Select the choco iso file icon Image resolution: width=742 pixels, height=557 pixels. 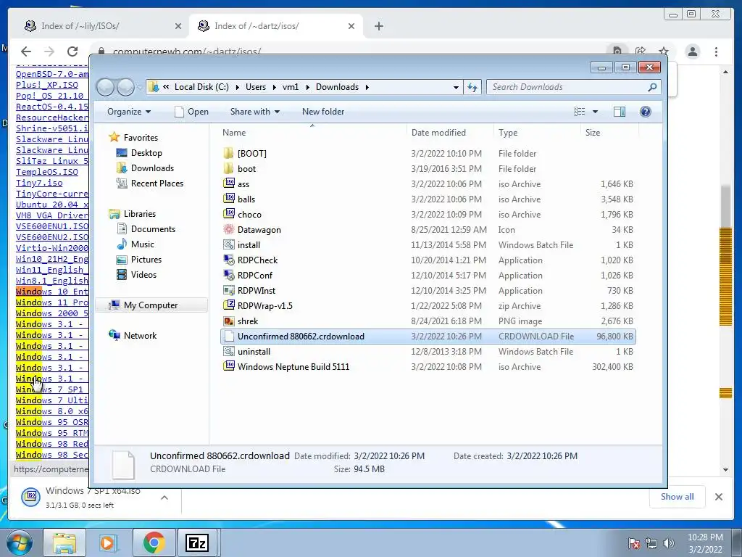click(229, 214)
